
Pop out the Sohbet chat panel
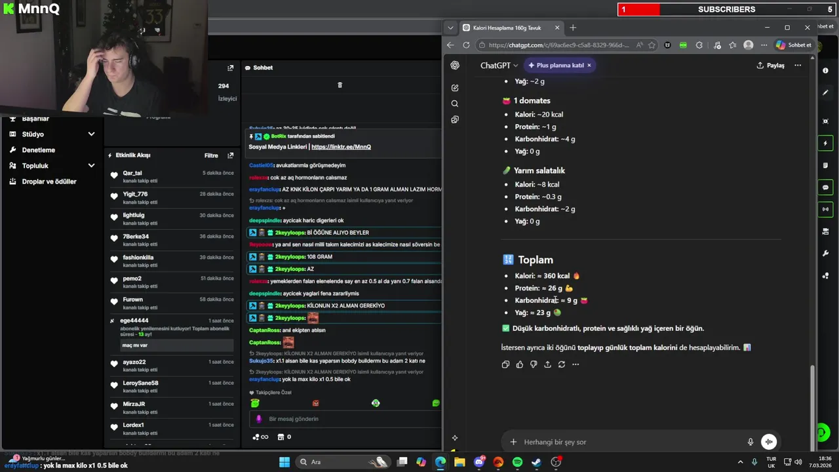230,68
